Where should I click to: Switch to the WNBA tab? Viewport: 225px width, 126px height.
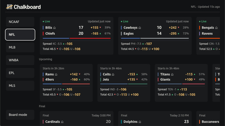[x=20, y=60]
